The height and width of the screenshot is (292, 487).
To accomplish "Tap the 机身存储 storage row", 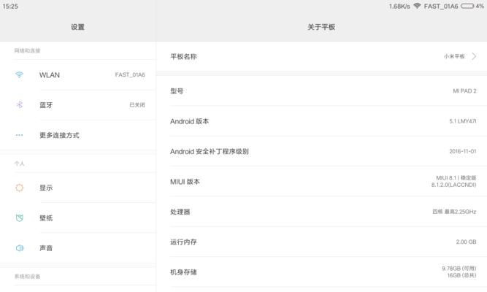I will click(x=321, y=272).
